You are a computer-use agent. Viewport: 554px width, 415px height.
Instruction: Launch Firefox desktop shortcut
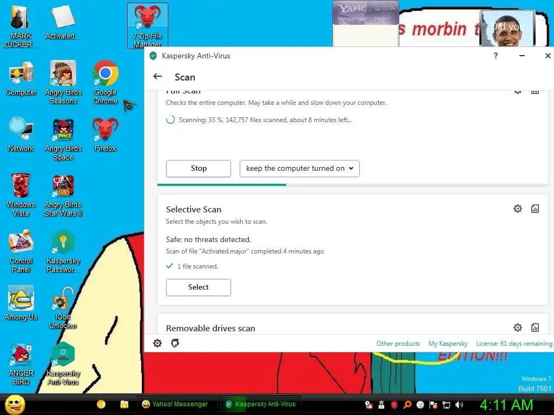click(x=105, y=135)
